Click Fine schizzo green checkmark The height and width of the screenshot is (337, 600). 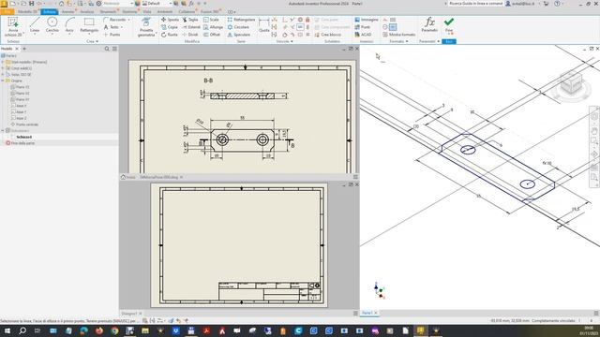pyautogui.click(x=449, y=25)
